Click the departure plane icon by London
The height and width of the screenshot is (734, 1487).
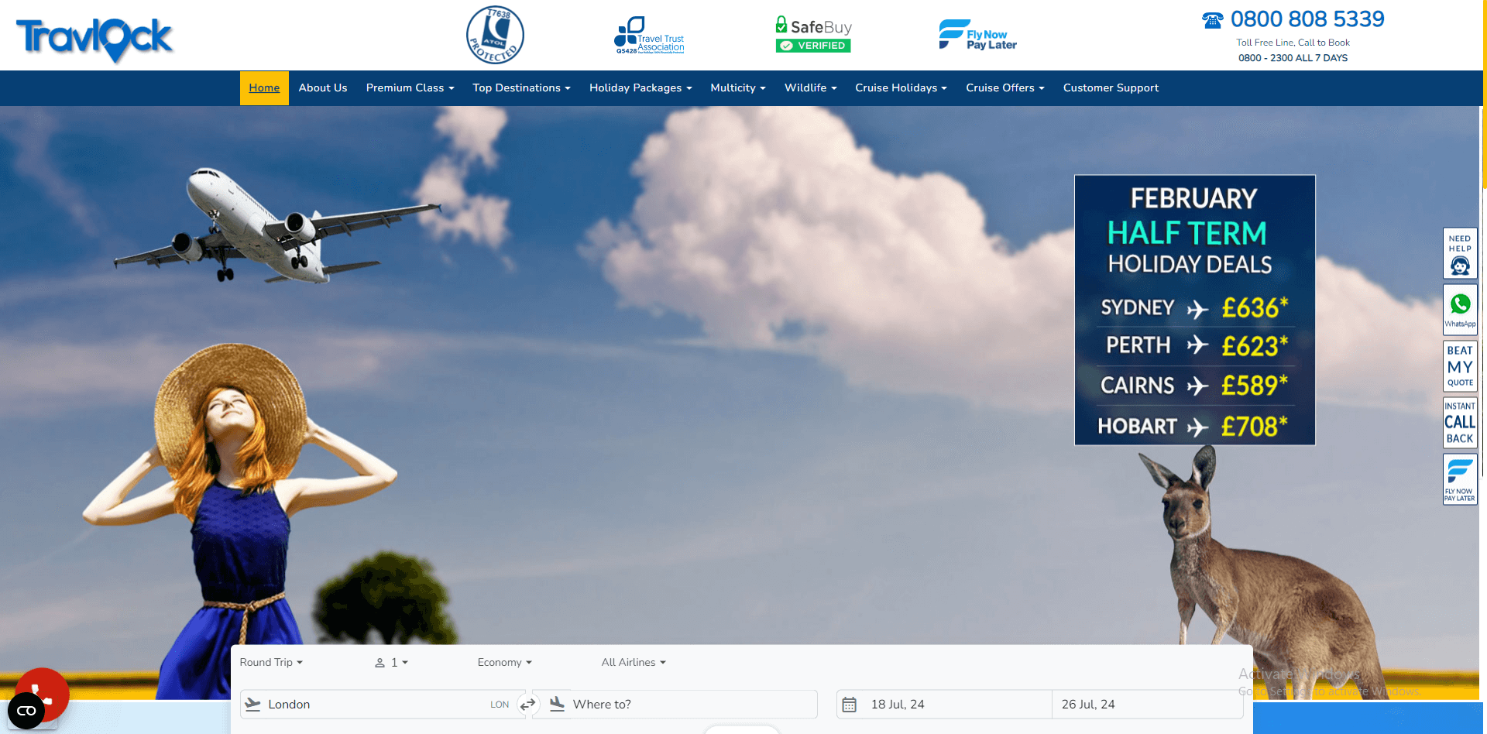[x=252, y=704]
